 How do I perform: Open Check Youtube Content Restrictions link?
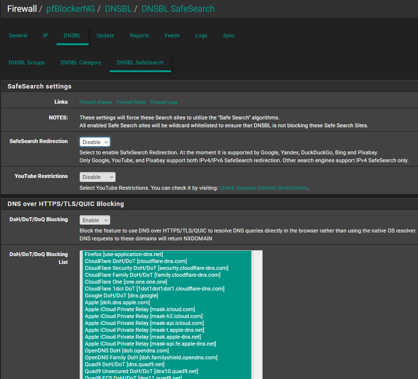(x=263, y=188)
